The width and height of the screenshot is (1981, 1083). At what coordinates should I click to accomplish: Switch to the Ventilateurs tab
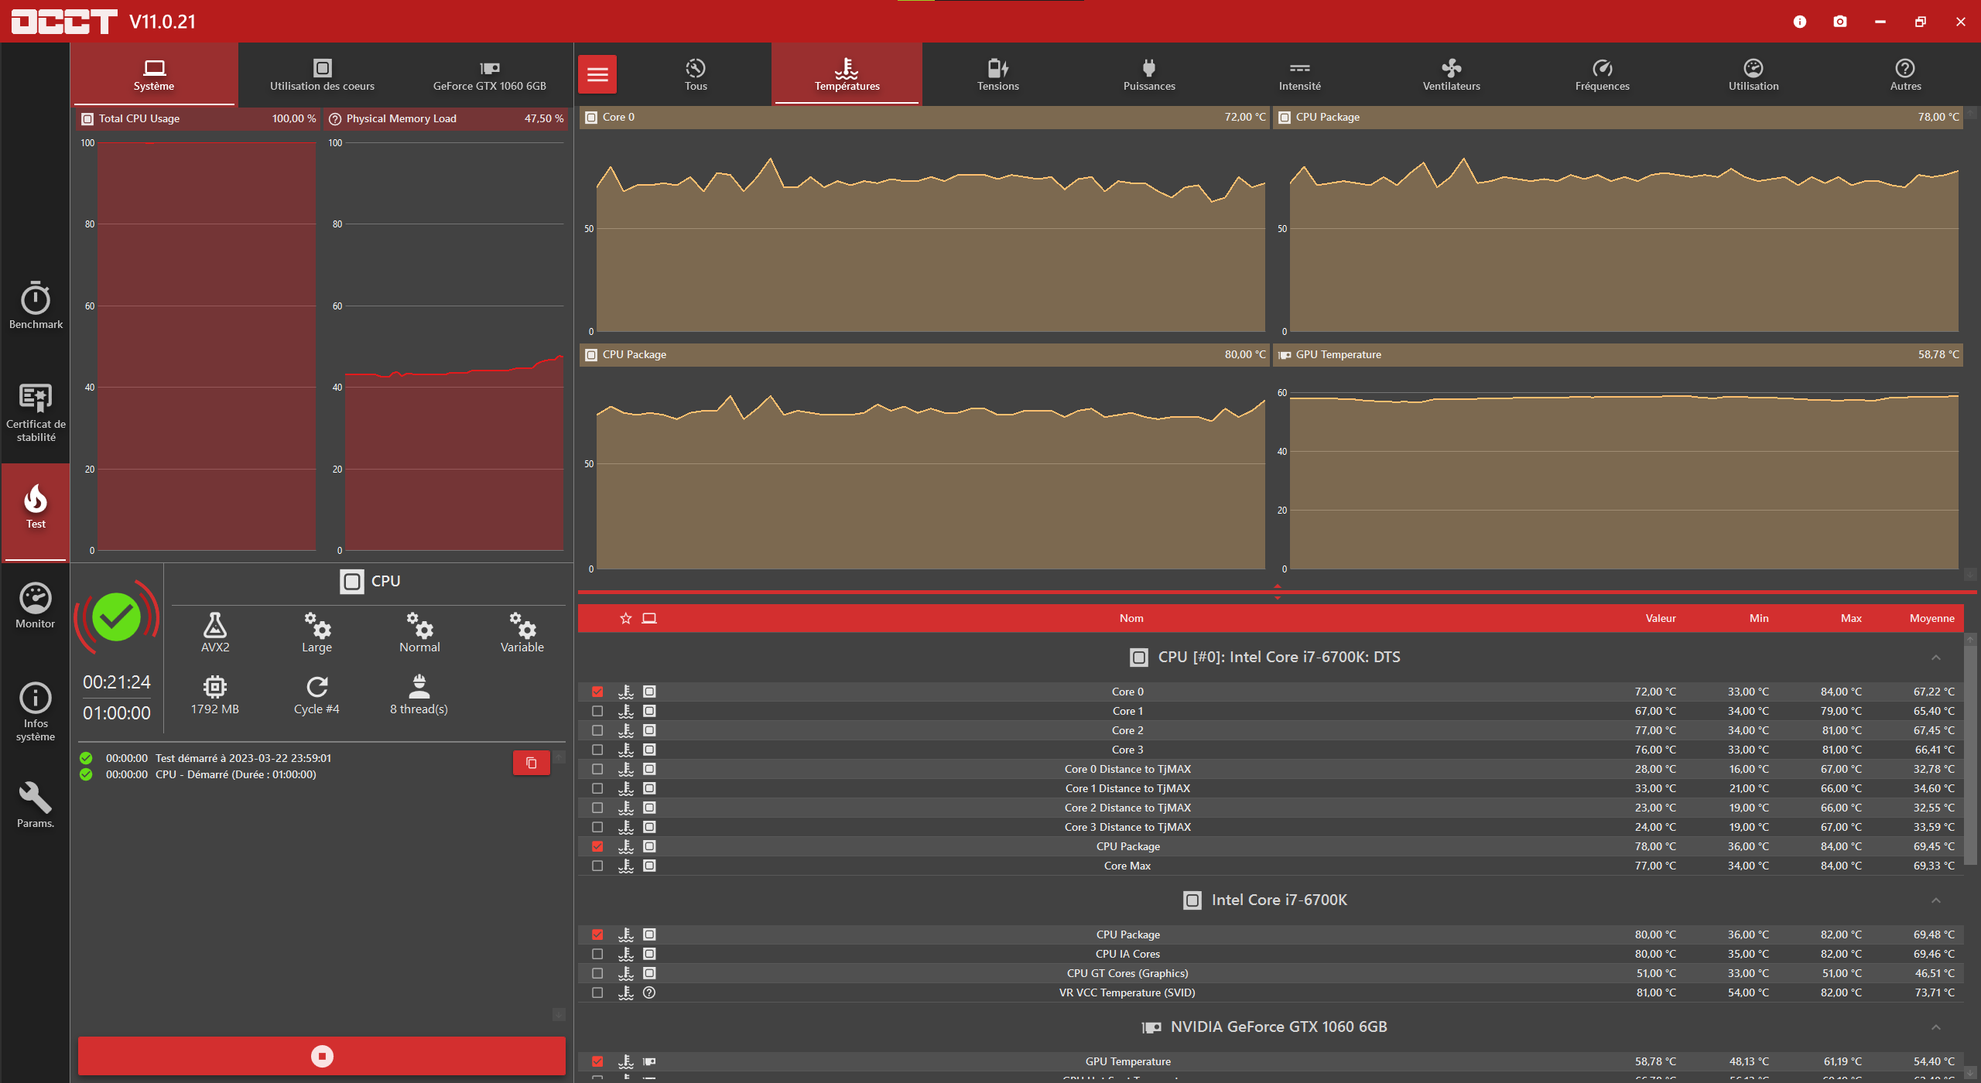click(x=1451, y=74)
